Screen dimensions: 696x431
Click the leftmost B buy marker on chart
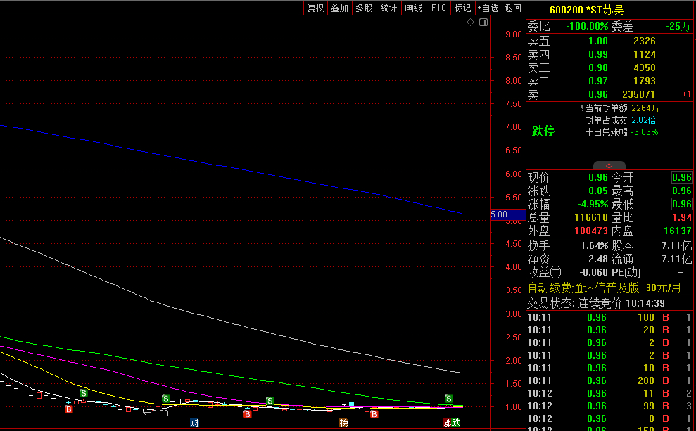click(x=69, y=409)
